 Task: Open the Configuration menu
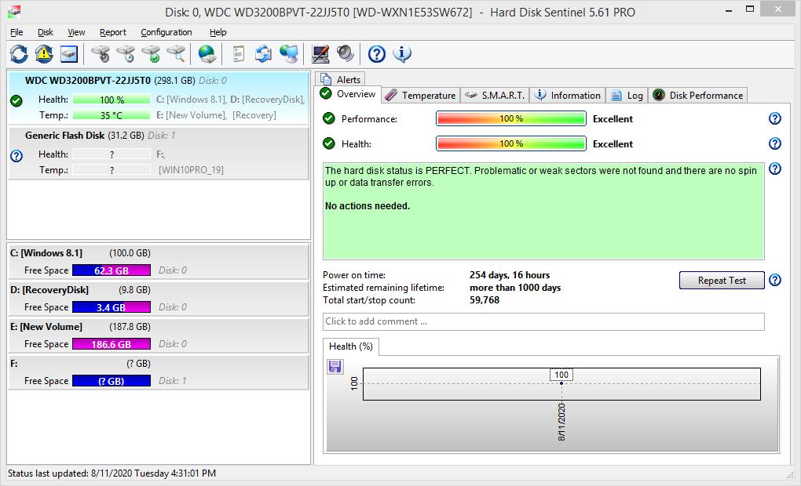coord(166,32)
